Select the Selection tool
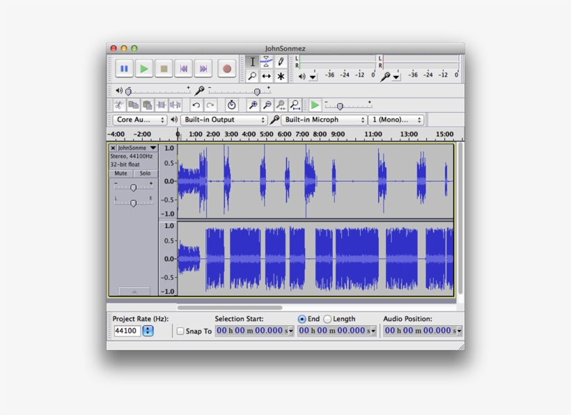 click(x=252, y=61)
